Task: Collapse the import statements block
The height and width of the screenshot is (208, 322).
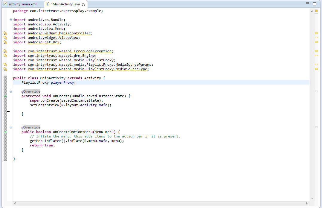Action: (x=11, y=20)
